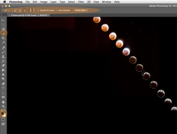Select the Rectangular Marquee tool

point(3,25)
